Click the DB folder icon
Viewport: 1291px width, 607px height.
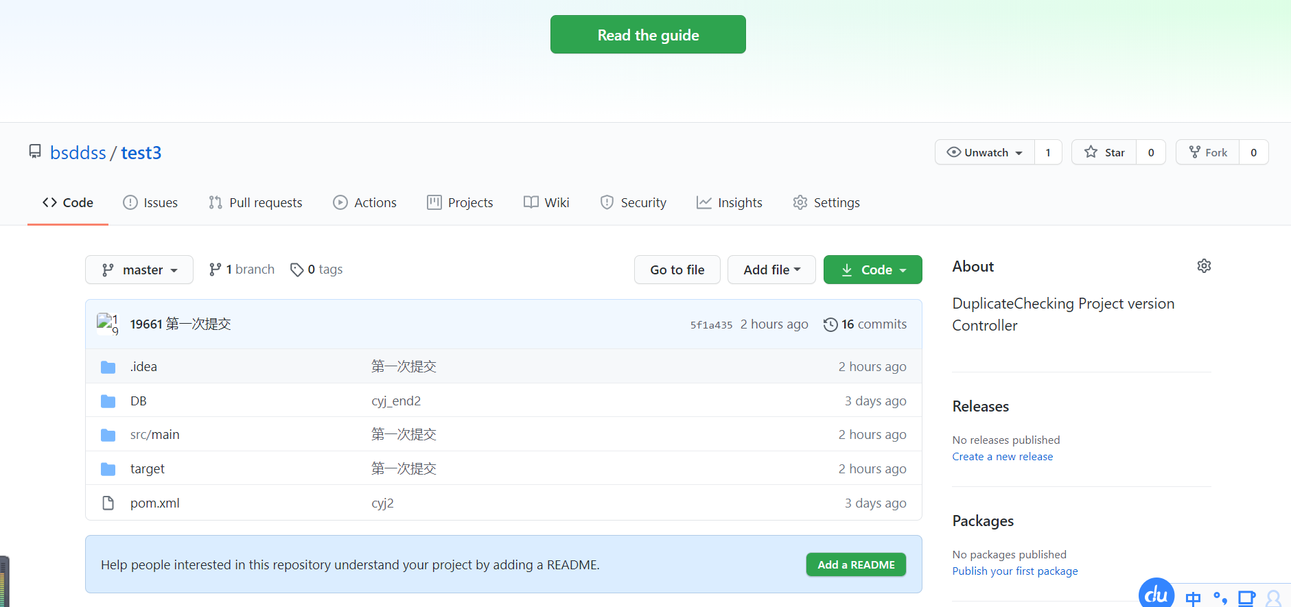[x=108, y=401]
